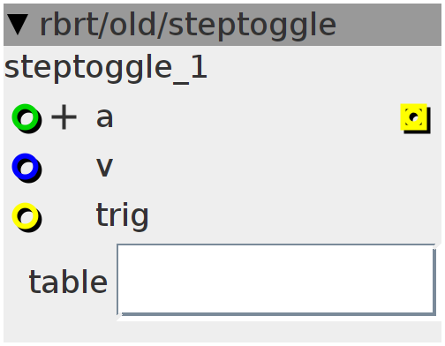This screenshot has width=445, height=346.
Task: Click the empty body area right of the v label
Action: point(276,167)
